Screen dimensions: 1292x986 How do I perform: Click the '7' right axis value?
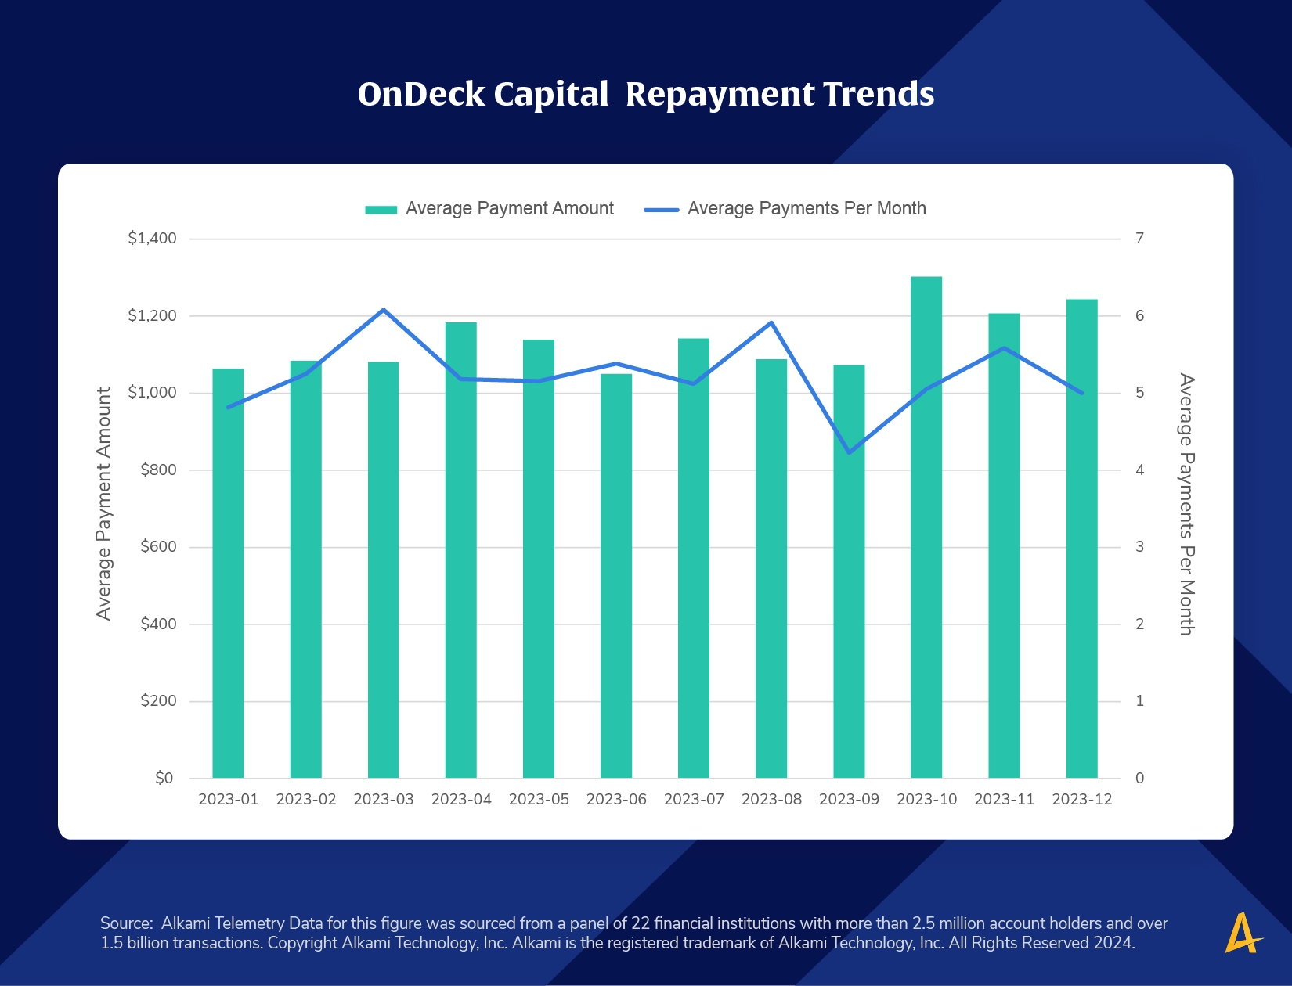(x=1140, y=238)
